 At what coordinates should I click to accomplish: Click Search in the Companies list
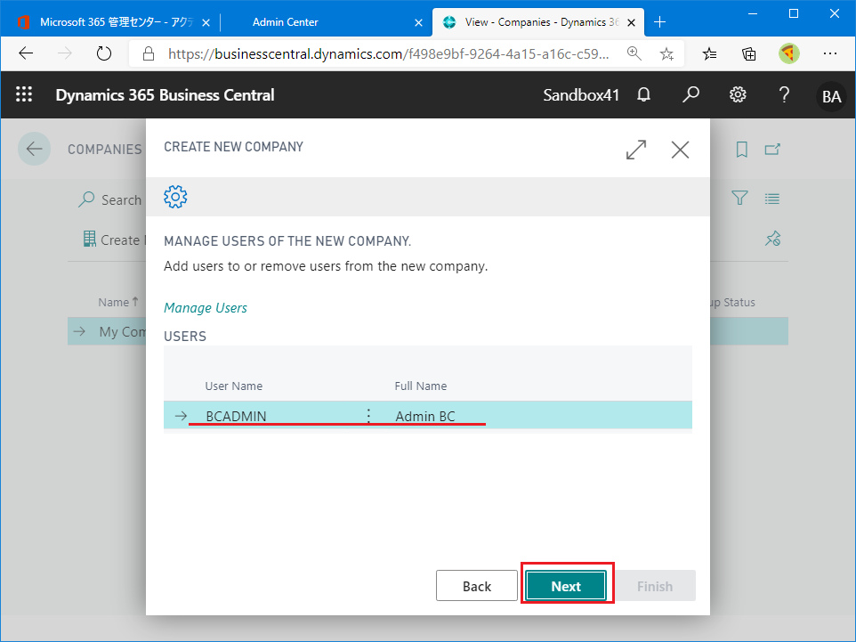click(x=110, y=199)
